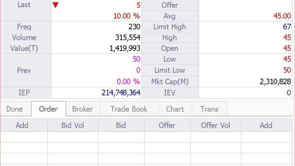Viewport: 295px width, 166px height.
Task: Click the left Add column header
Action: click(x=22, y=125)
